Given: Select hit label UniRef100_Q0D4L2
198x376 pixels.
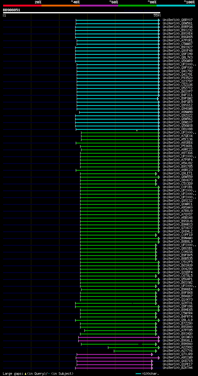Looking at the screenshot, I should tap(178, 231).
